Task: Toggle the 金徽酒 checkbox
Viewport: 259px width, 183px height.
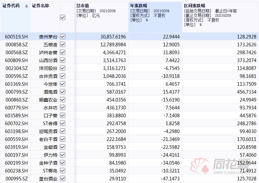Action: pyautogui.click(x=63, y=147)
